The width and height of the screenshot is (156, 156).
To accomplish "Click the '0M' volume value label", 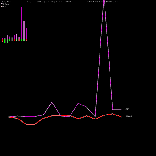I will (127, 109).
